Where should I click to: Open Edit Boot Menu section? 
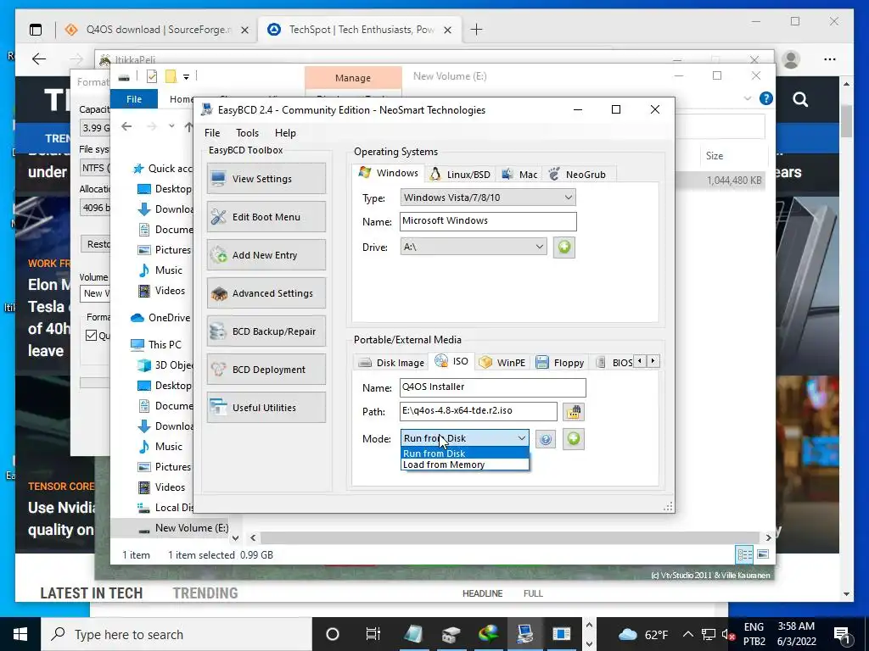point(266,217)
